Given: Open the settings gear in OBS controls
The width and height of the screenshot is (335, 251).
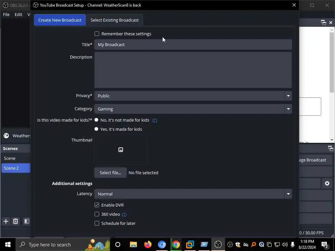Looking at the screenshot, I should click(327, 183).
